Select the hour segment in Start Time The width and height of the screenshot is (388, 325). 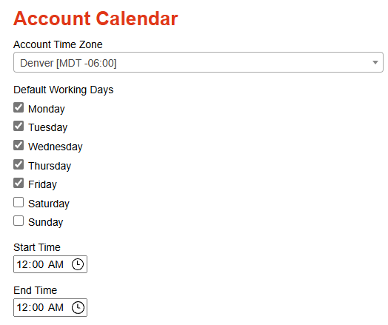click(21, 264)
